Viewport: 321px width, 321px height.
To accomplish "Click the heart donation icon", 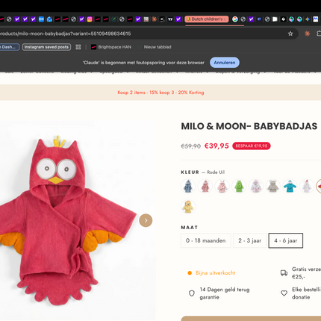I will 284,293.
